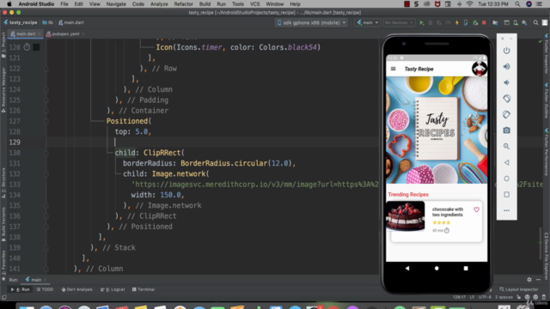Click the Run tool window button

[x=20, y=289]
